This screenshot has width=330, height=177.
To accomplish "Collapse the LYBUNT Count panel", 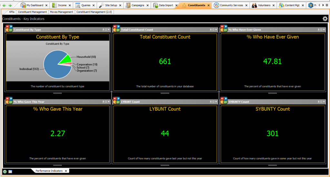I will pyautogui.click(x=211, y=102).
